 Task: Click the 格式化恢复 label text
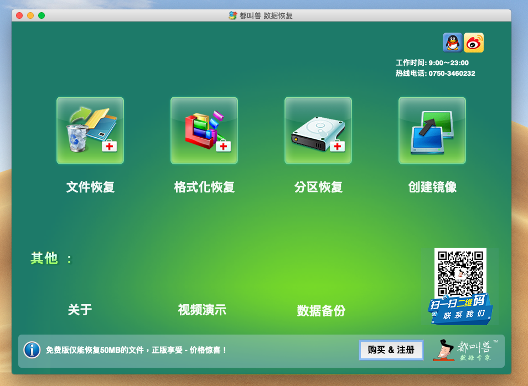click(204, 187)
